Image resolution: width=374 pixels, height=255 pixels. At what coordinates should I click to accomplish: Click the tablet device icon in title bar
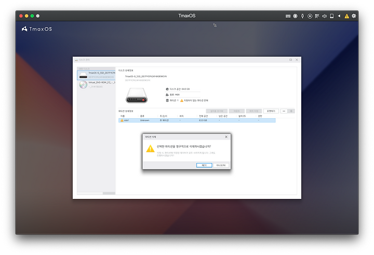[331, 16]
